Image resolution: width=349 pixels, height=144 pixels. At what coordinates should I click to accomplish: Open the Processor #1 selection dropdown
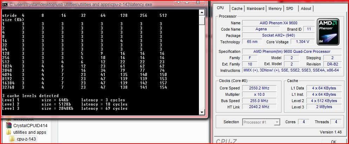click(261, 122)
